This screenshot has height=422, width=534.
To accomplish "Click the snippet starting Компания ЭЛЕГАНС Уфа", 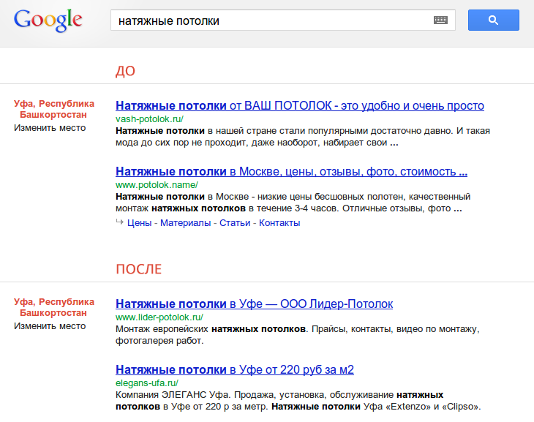I will pyautogui.click(x=298, y=401).
